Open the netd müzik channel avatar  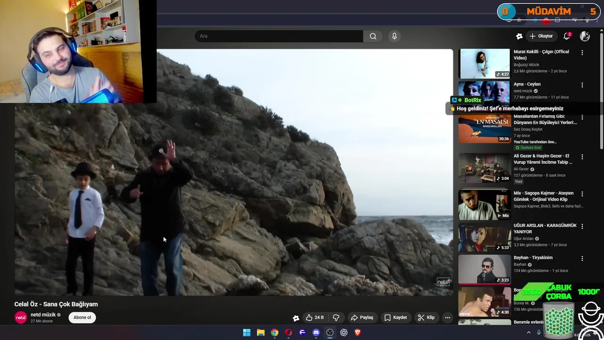click(x=21, y=317)
